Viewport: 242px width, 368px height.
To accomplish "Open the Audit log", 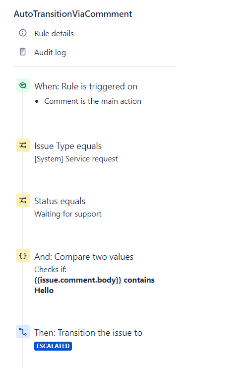I will 50,52.
